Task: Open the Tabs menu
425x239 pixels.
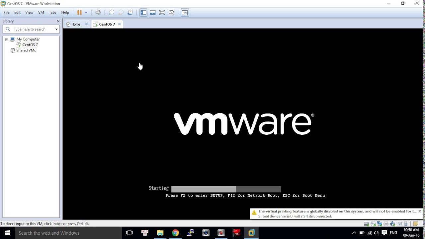Action: [52, 12]
